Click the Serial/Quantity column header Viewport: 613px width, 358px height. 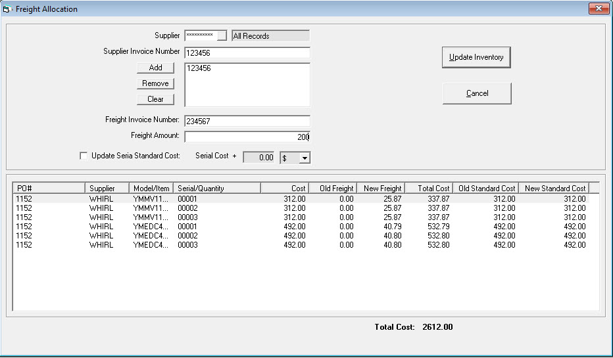pos(217,189)
